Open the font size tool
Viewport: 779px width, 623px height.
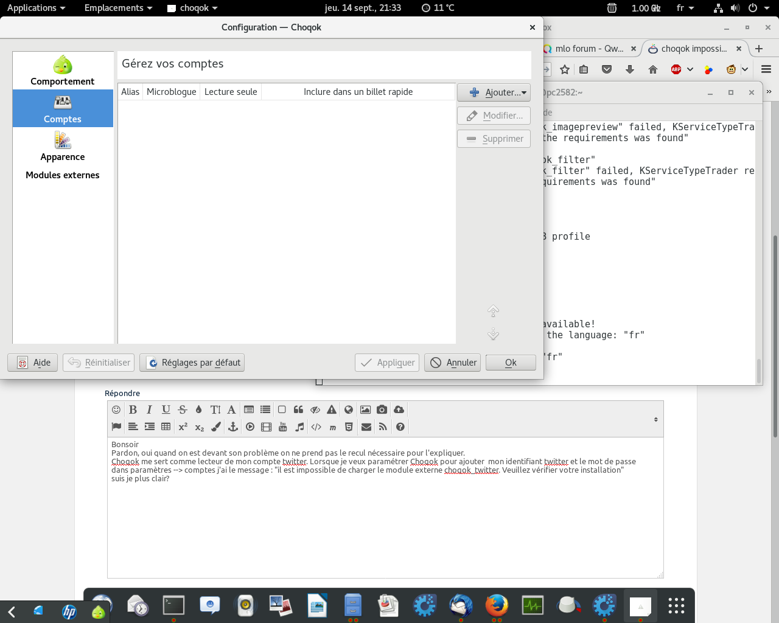click(215, 409)
